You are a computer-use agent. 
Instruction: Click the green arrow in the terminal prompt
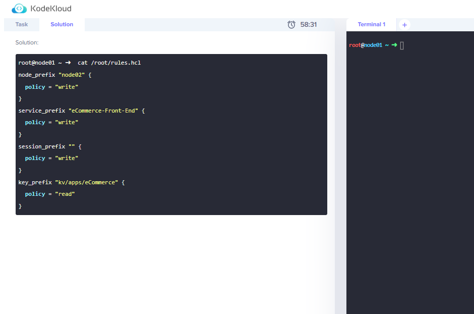(394, 45)
